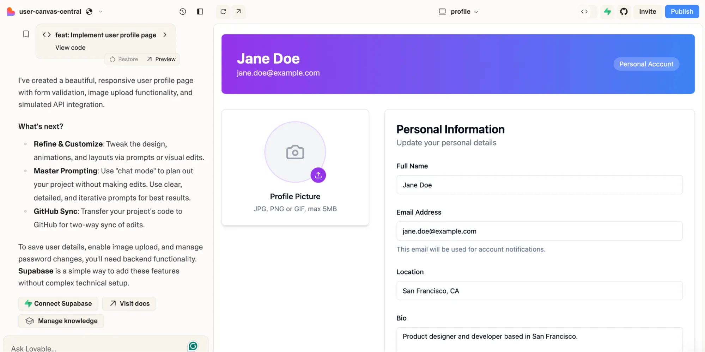Open the GitHub integration icon
The image size is (705, 352).
(x=624, y=12)
